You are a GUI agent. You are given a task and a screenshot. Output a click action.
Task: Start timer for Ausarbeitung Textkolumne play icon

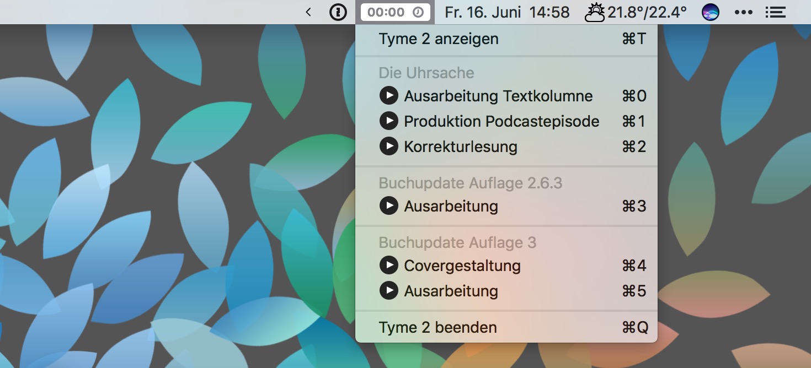click(x=389, y=96)
